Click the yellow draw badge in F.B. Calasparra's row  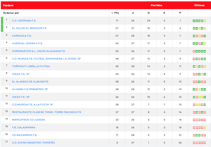point(204,128)
